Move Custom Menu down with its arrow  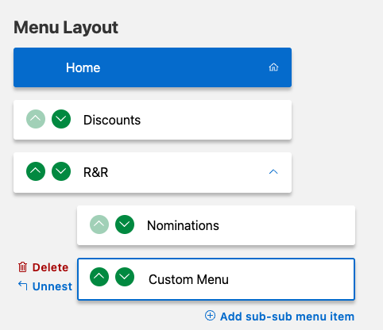coord(125,277)
